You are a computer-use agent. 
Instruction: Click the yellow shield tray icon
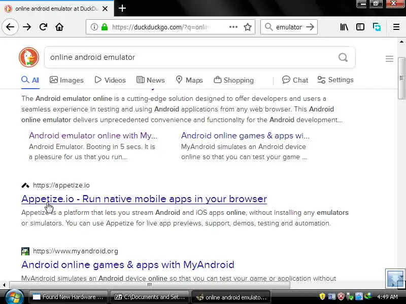click(322, 296)
